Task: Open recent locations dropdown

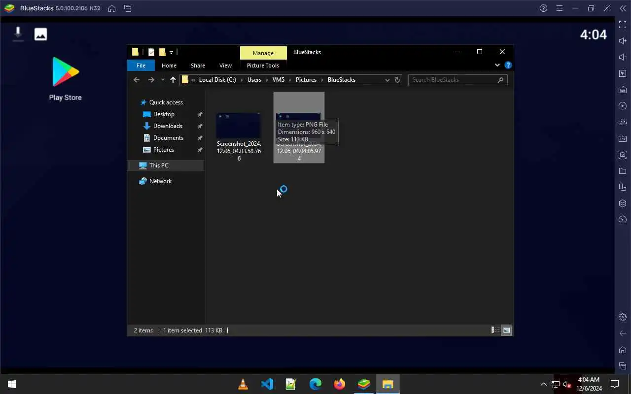Action: coord(163,80)
